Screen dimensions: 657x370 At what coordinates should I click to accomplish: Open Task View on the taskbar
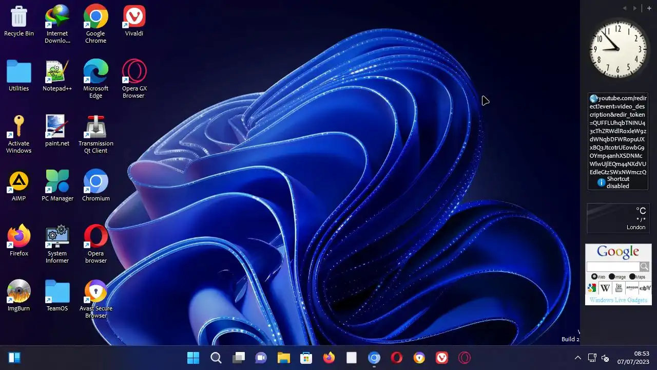[239, 358]
